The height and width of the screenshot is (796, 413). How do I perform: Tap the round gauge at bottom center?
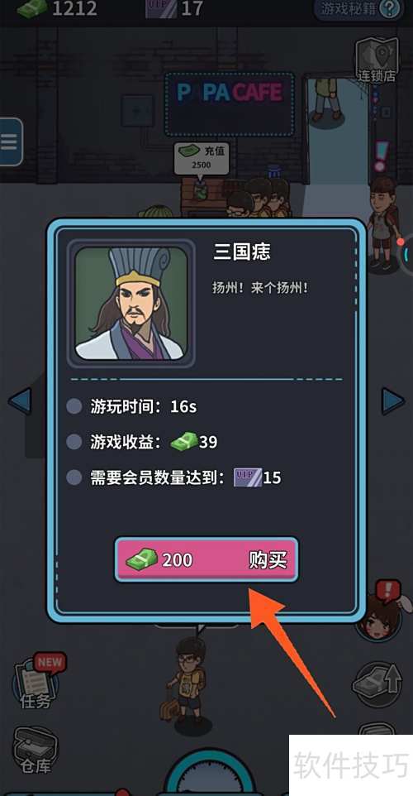211,774
